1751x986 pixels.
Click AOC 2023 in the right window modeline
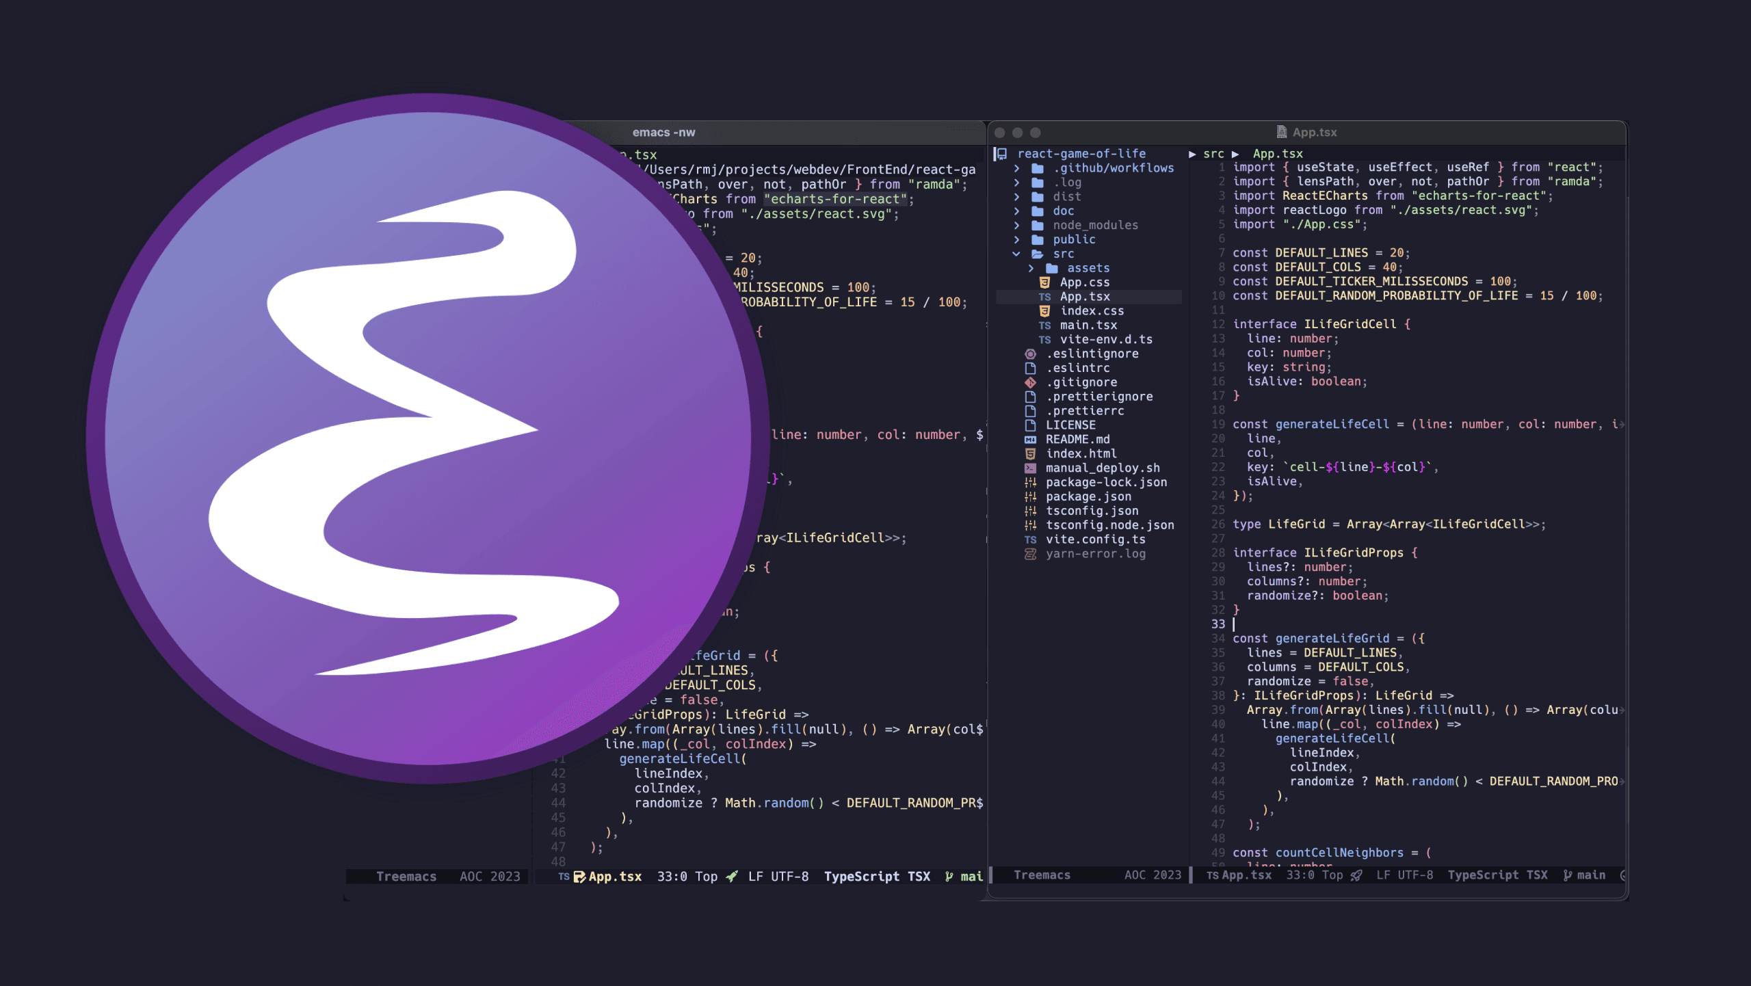click(x=1153, y=875)
